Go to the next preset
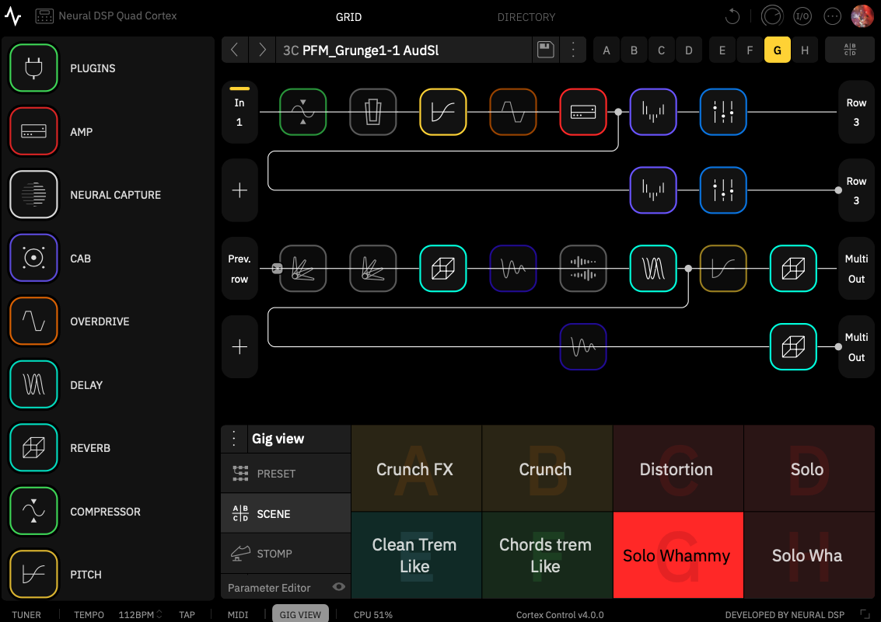 click(x=262, y=50)
